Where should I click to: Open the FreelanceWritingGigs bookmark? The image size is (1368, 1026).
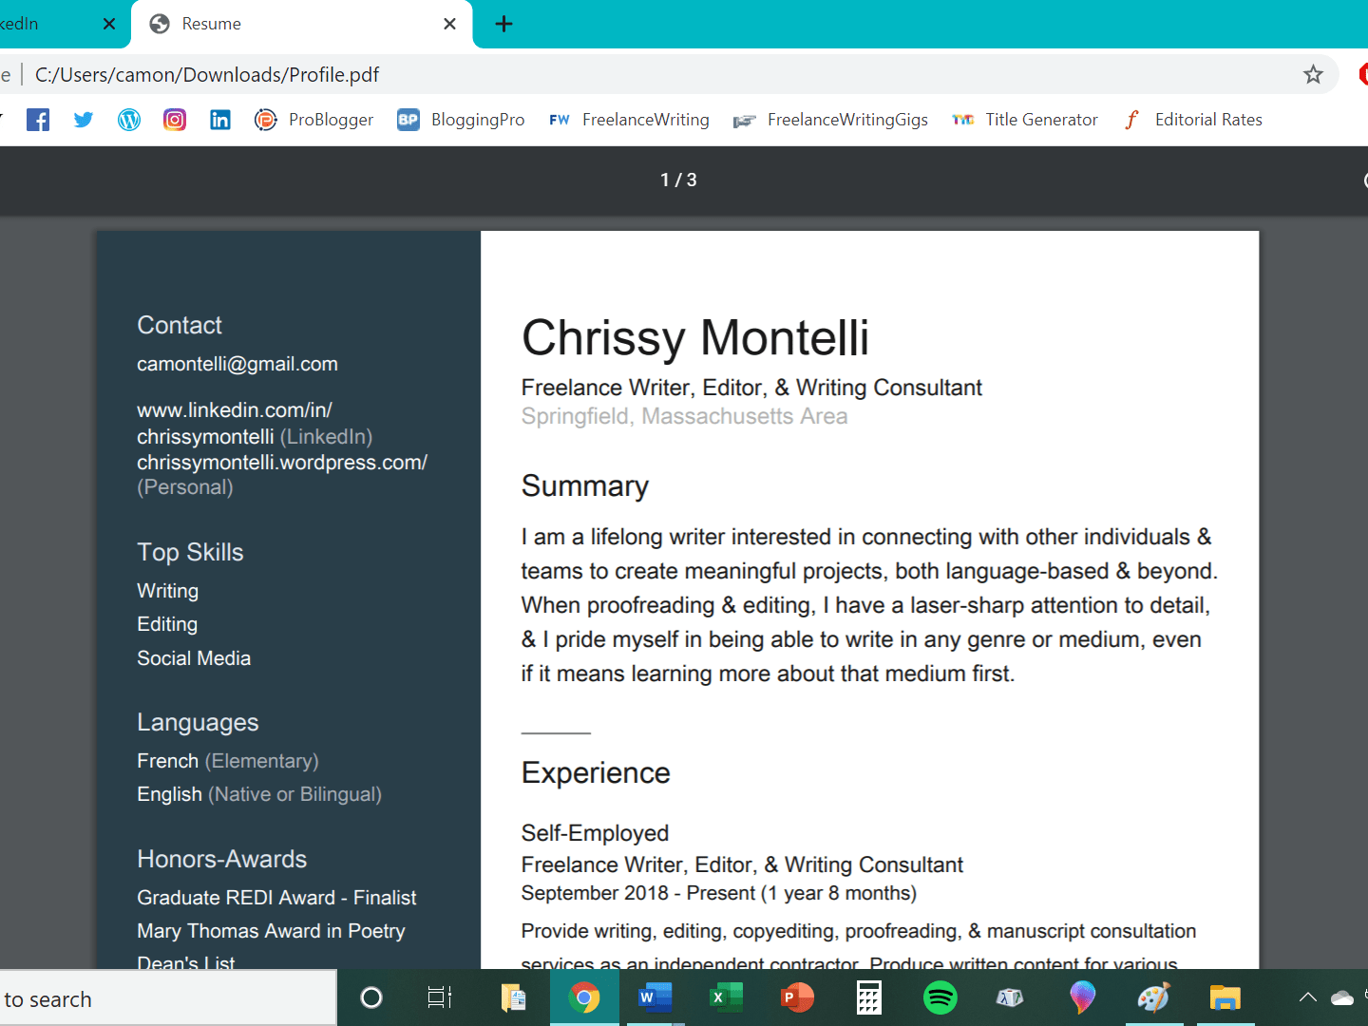pyautogui.click(x=830, y=120)
